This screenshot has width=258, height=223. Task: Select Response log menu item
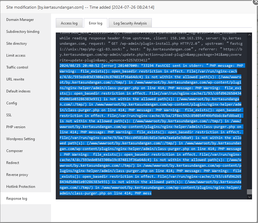click(26, 199)
